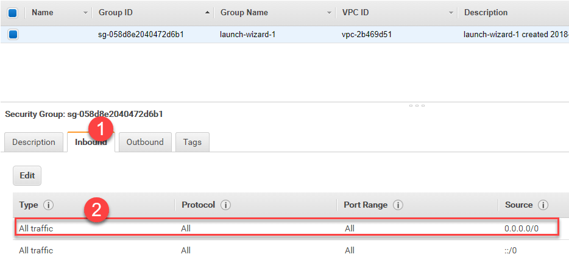The height and width of the screenshot is (257, 569).
Task: Click the vpc-2b469d51 VPC ID cell
Action: (367, 35)
